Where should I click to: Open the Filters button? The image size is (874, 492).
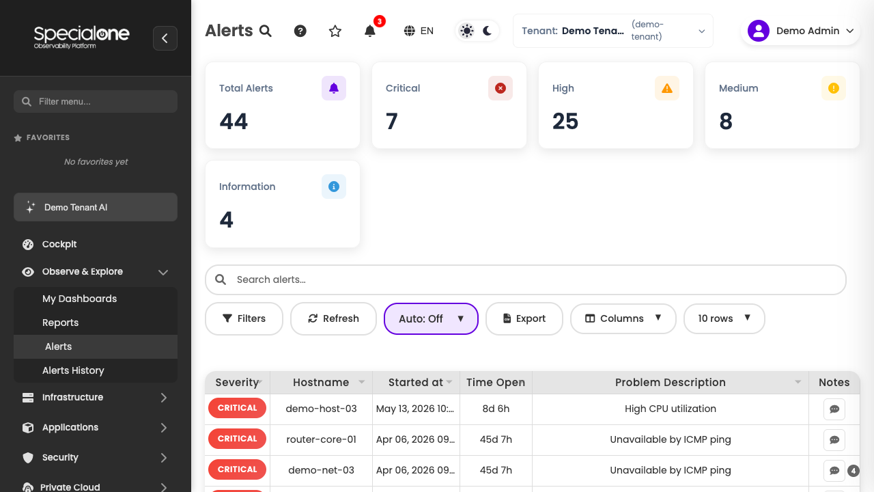(x=244, y=318)
